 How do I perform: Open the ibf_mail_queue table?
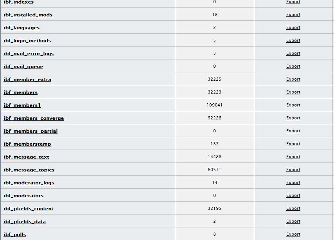coord(23,67)
